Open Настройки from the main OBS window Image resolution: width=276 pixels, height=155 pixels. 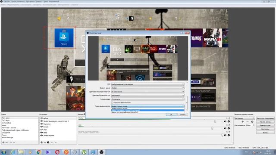(x=265, y=129)
